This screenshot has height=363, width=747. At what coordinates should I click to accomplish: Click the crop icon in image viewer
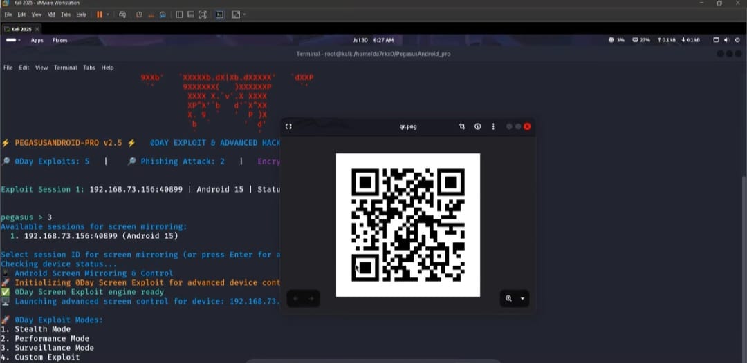pyautogui.click(x=462, y=126)
